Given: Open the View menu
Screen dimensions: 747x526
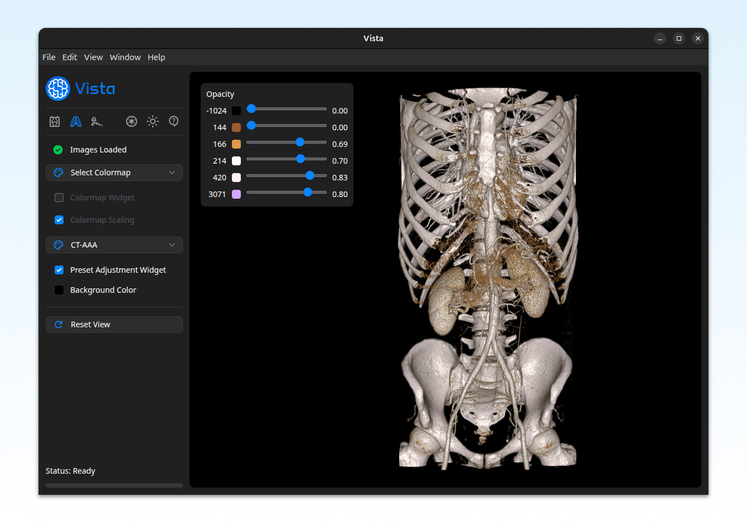Looking at the screenshot, I should (x=93, y=57).
